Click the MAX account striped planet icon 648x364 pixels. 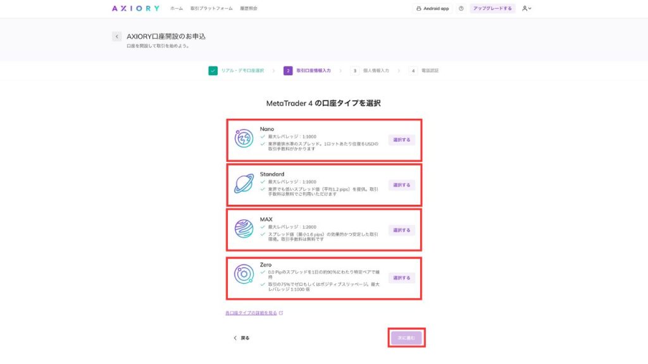point(244,229)
